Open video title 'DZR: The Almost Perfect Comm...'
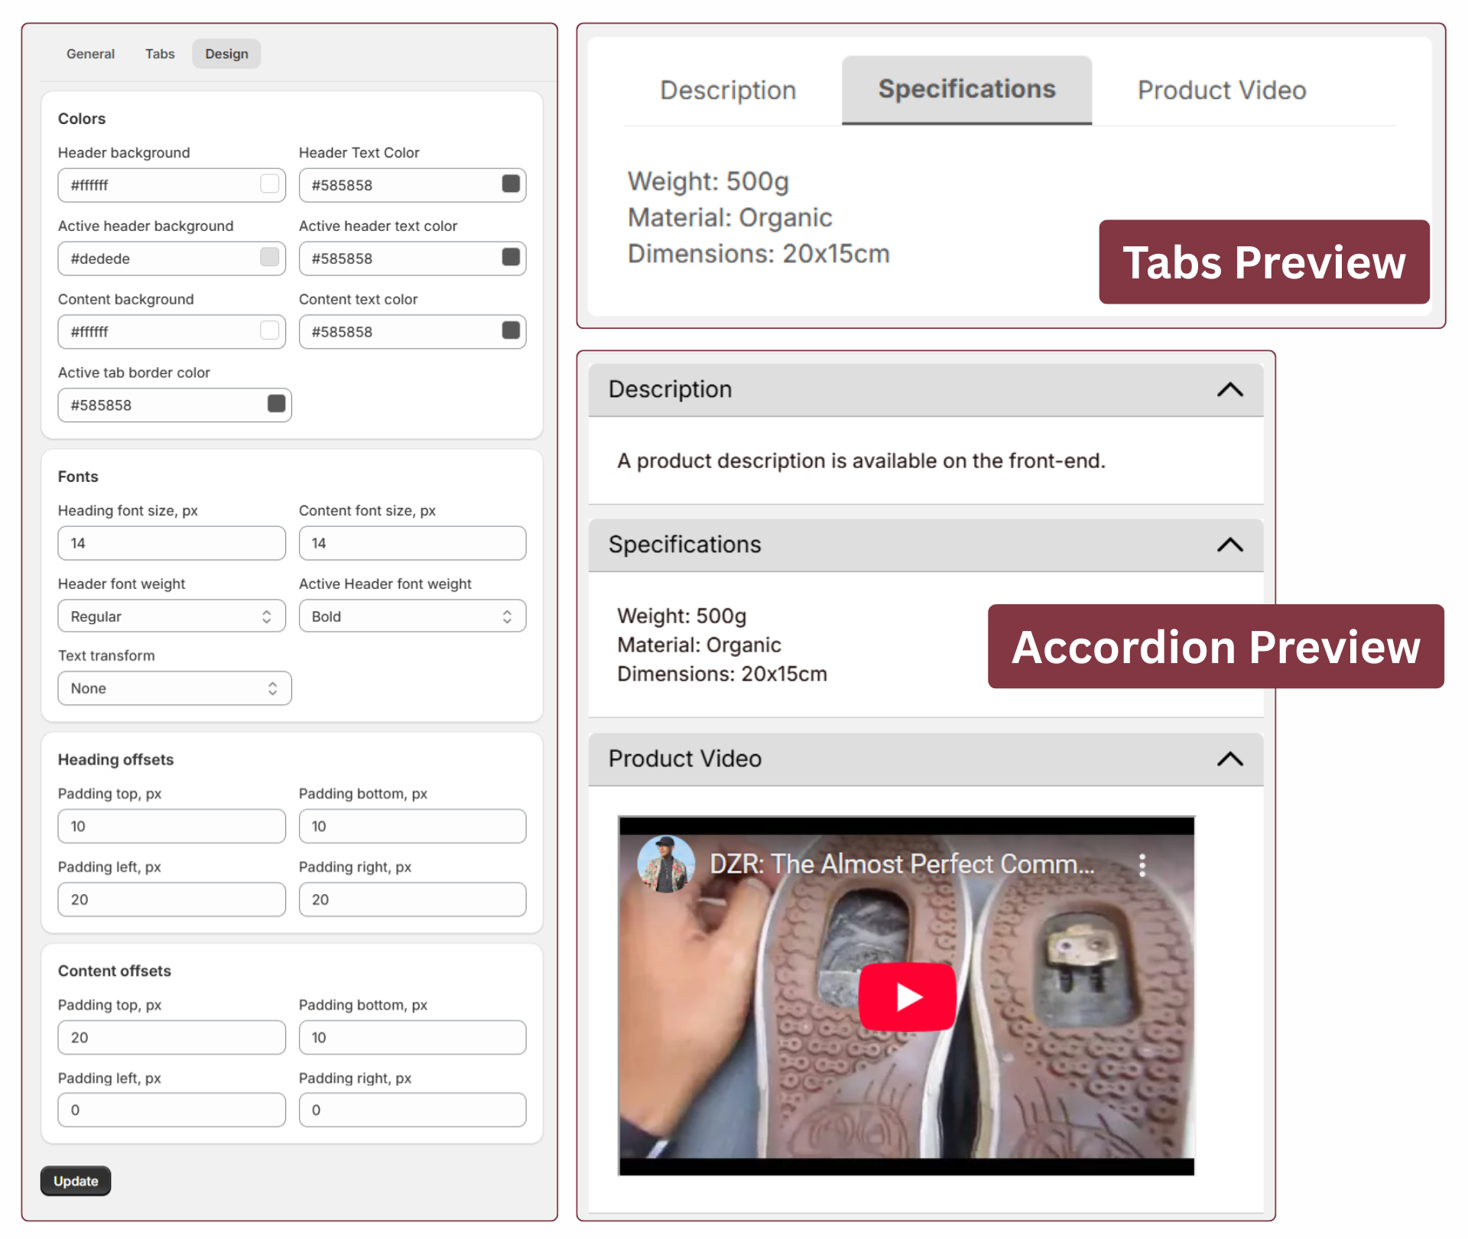 coord(902,864)
